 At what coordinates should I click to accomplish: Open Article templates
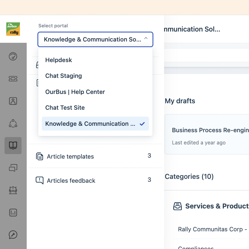(70, 157)
